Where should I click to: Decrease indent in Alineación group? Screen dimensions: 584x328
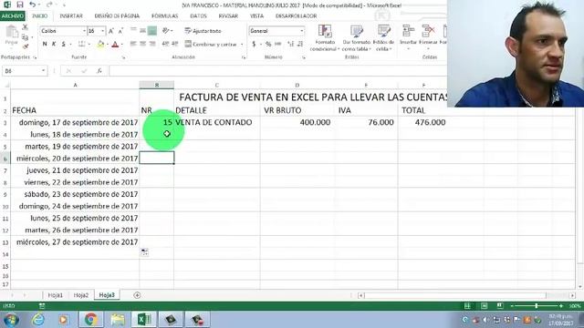tap(165, 45)
